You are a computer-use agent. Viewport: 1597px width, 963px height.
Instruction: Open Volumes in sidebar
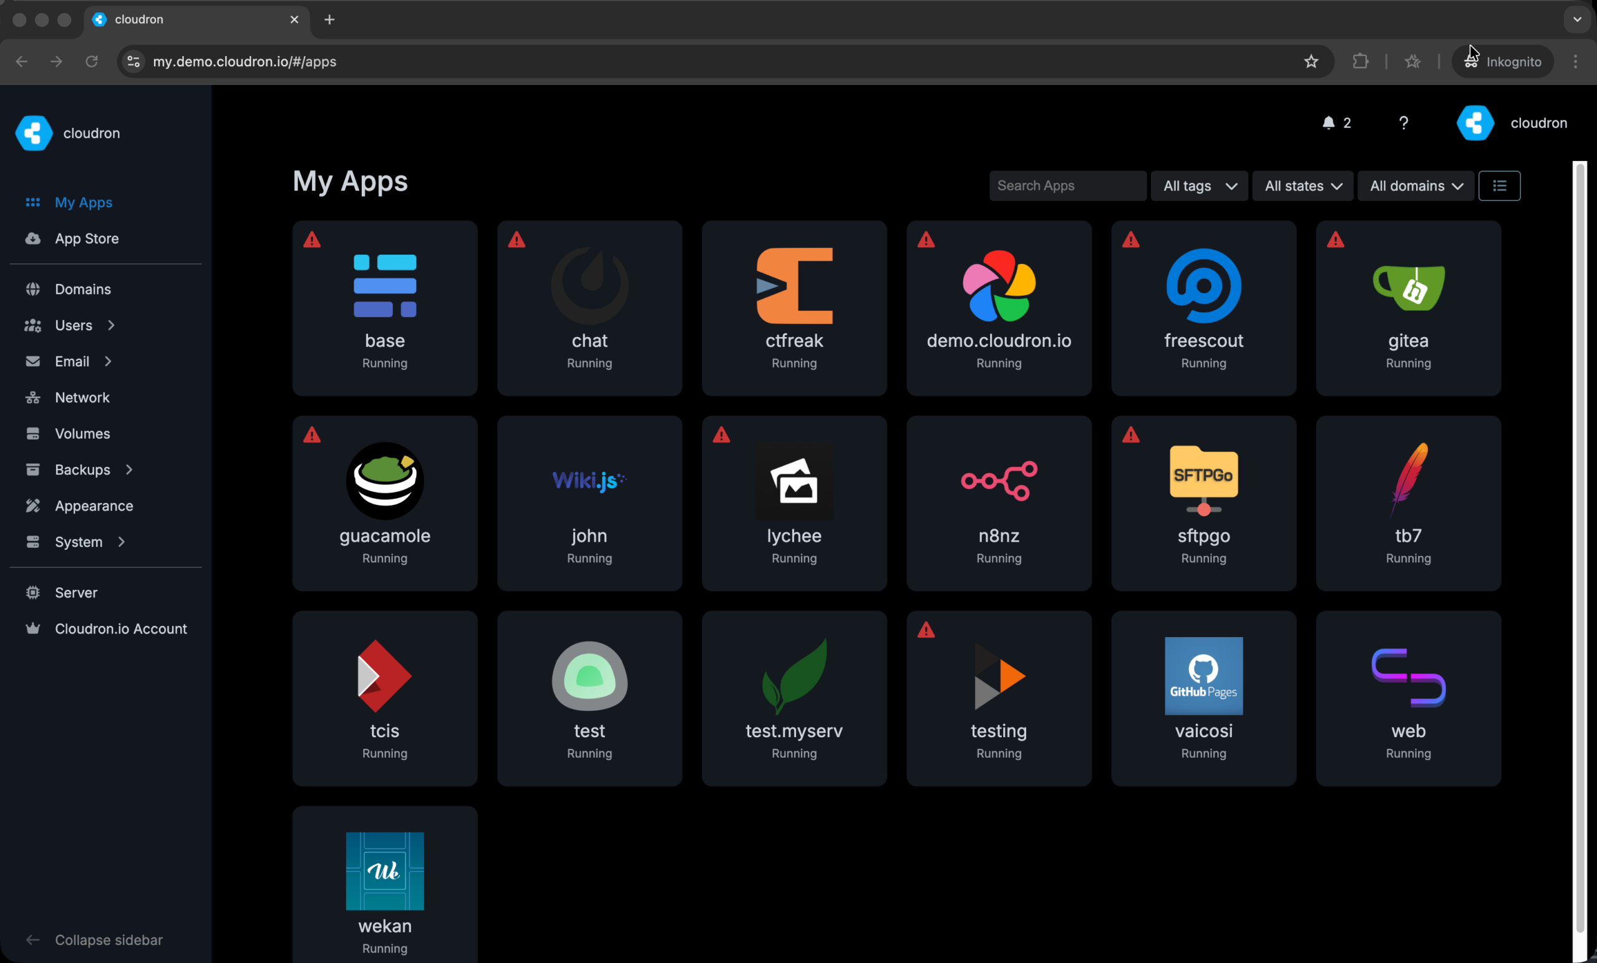[82, 433]
